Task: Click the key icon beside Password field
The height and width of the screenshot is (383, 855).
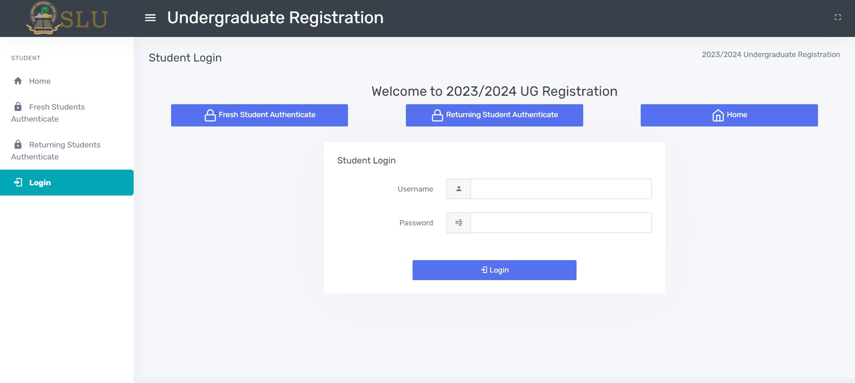Action: point(458,223)
